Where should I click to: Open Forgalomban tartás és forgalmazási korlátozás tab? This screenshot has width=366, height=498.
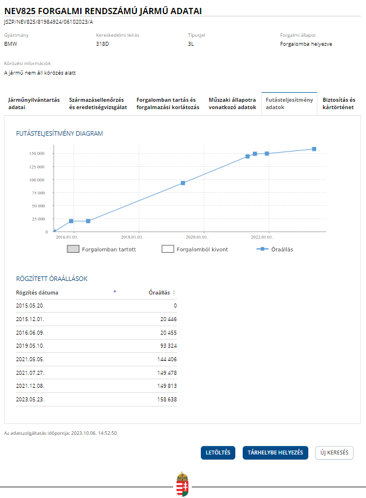coord(168,103)
